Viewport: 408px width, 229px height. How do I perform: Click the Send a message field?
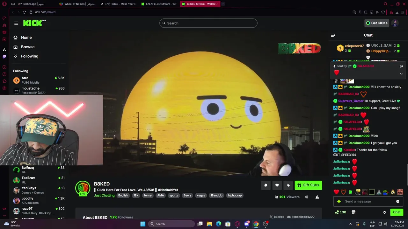click(368, 201)
